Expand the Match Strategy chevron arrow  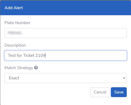coord(124,78)
